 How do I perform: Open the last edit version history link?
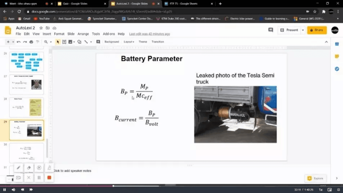(150, 34)
